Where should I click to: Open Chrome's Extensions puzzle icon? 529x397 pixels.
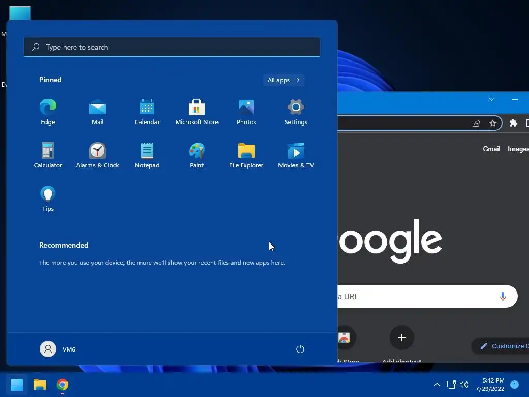[514, 123]
